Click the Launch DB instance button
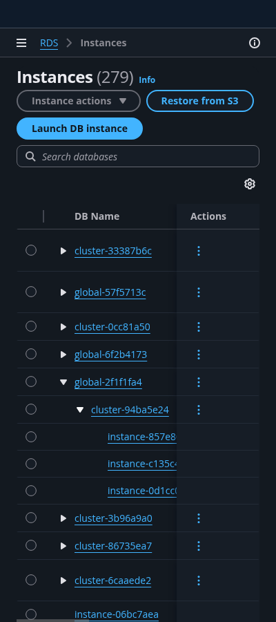Screen dimensions: 276x622 pos(79,129)
